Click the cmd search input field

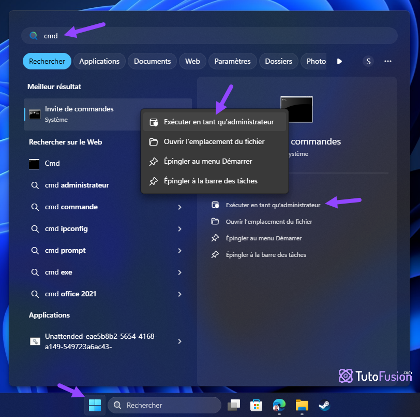pyautogui.click(x=209, y=36)
